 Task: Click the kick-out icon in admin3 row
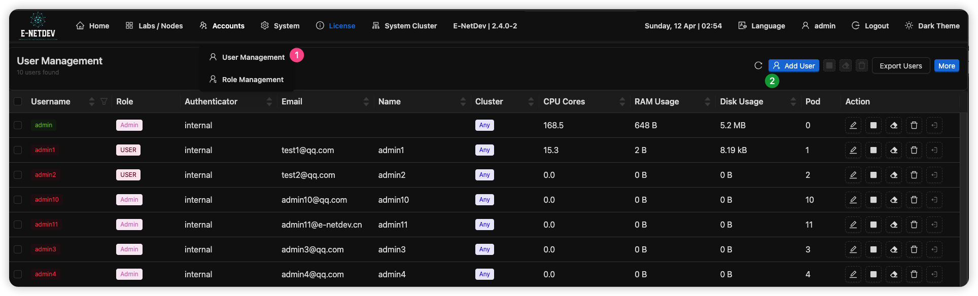(x=934, y=249)
